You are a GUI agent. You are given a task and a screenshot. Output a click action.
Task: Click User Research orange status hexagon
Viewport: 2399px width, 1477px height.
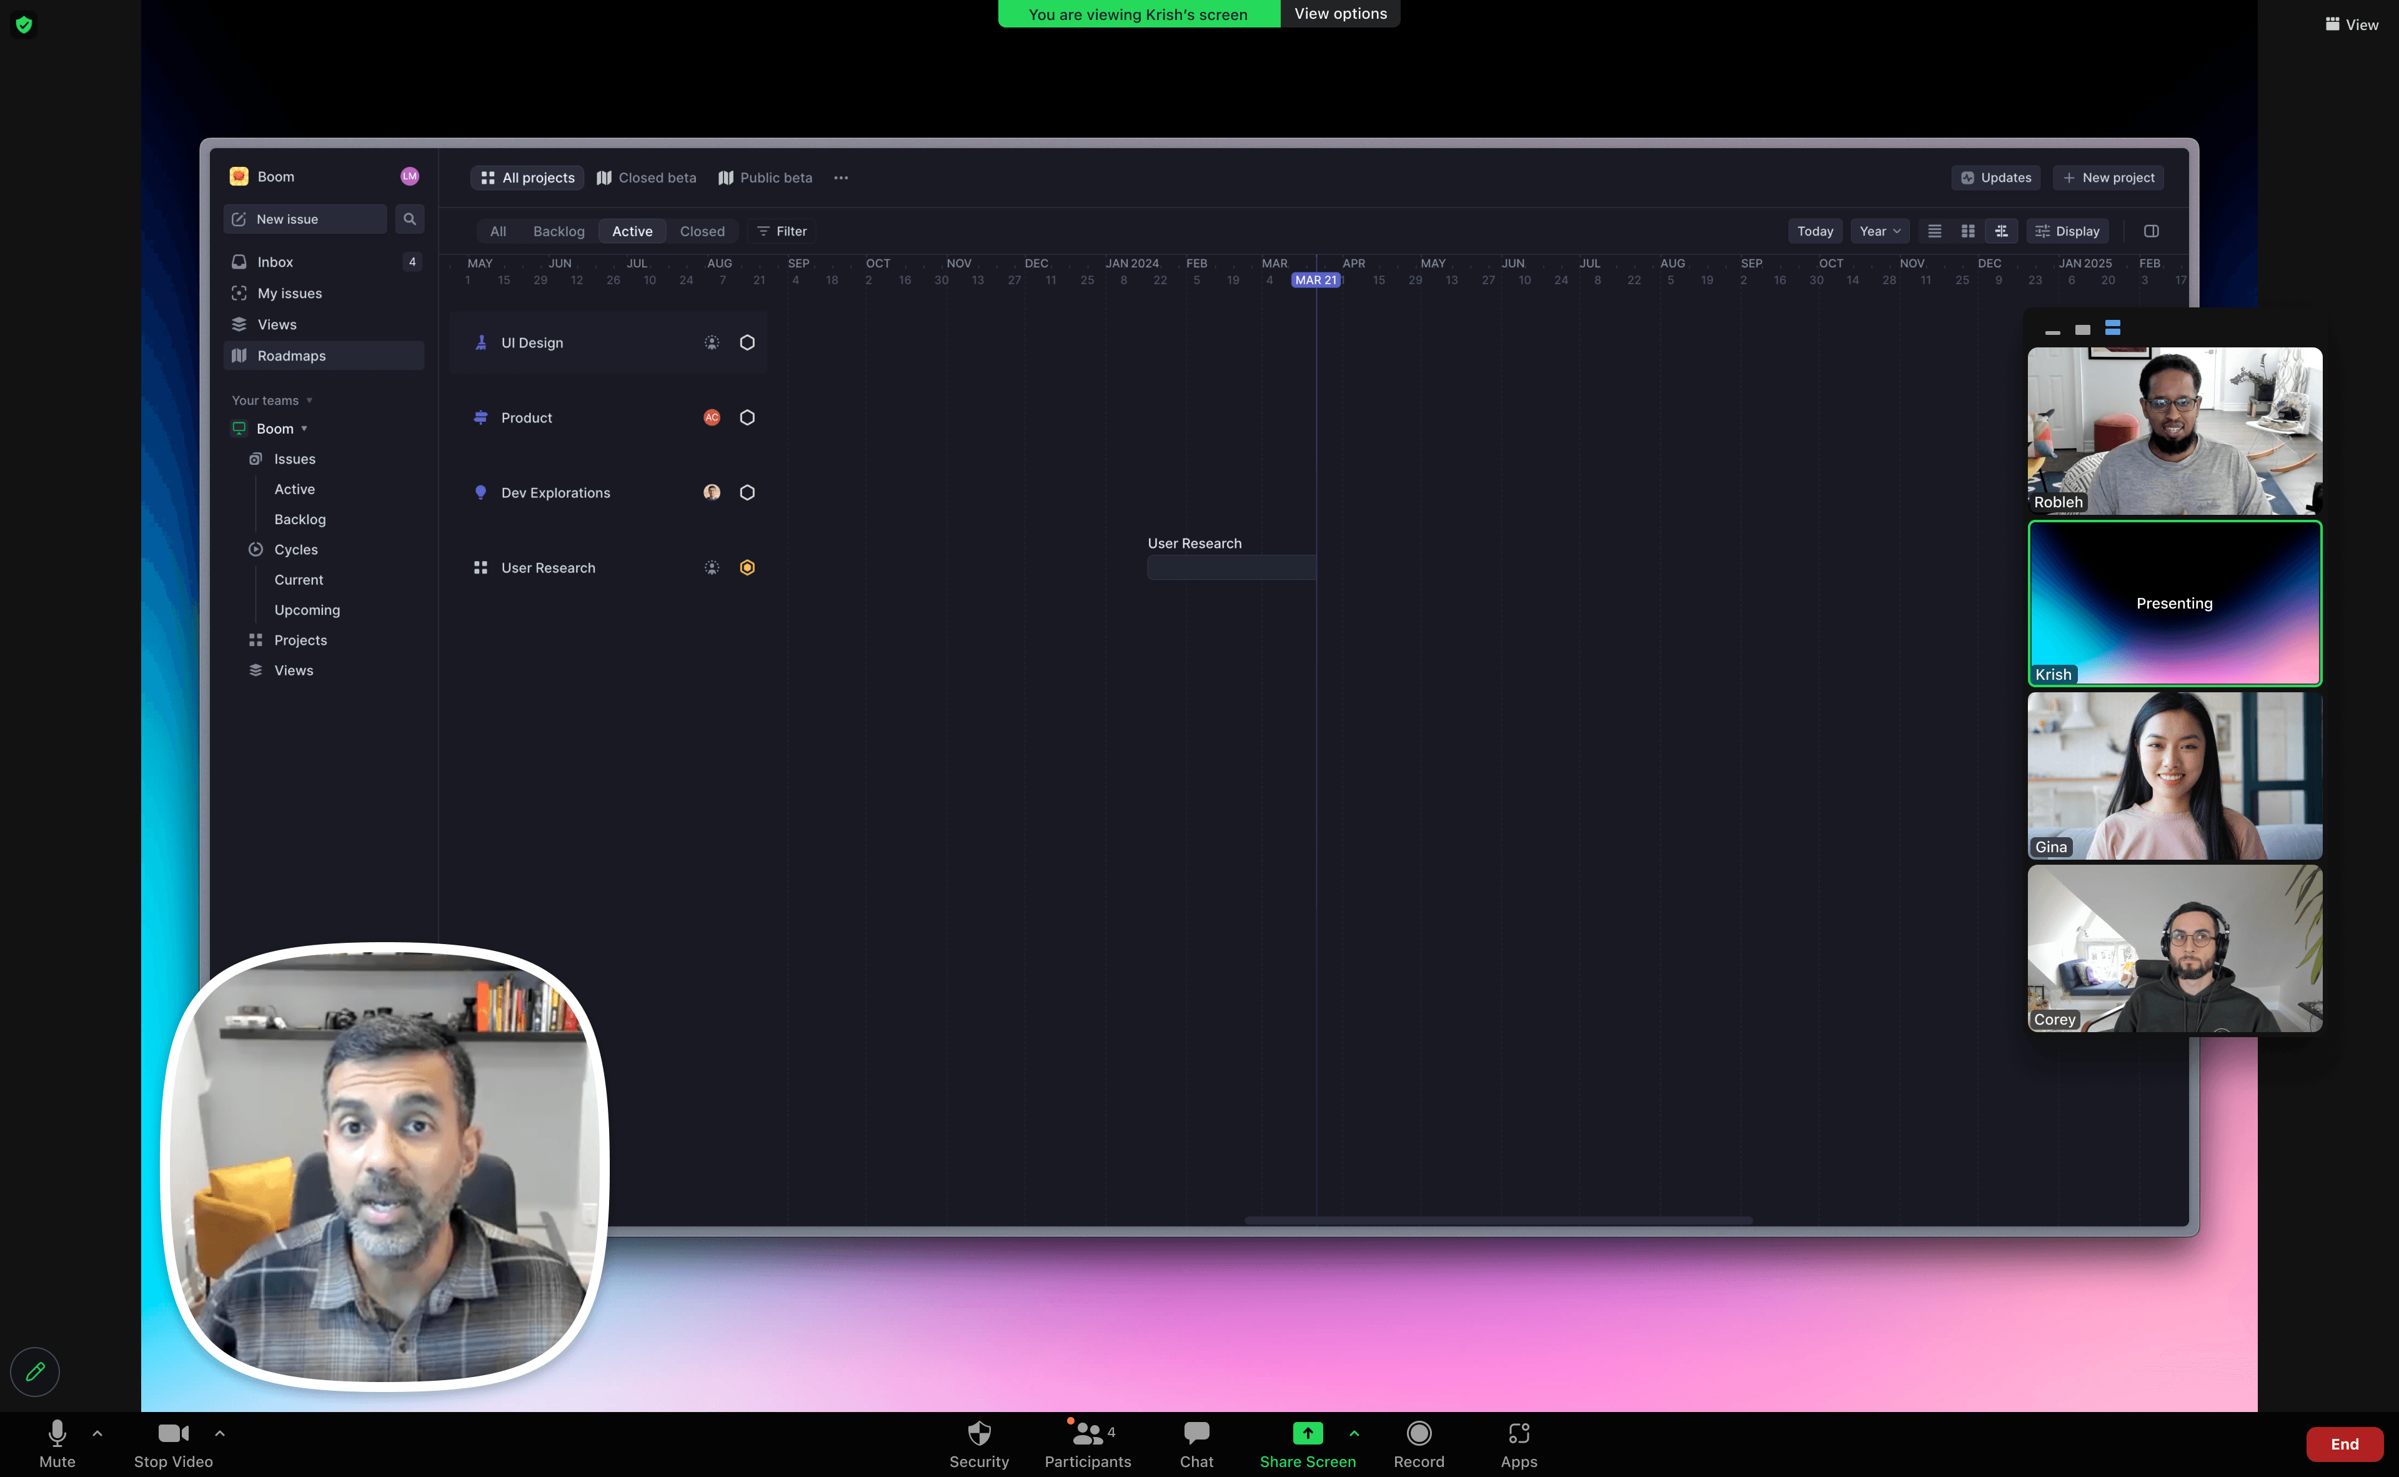click(x=747, y=567)
